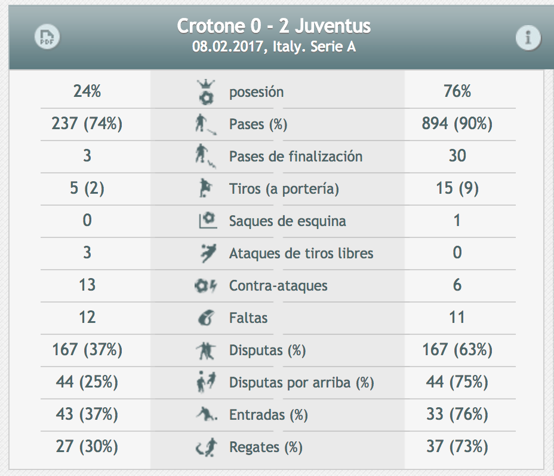Click the Disputas por arriba icon
This screenshot has width=554, height=476.
click(x=205, y=382)
